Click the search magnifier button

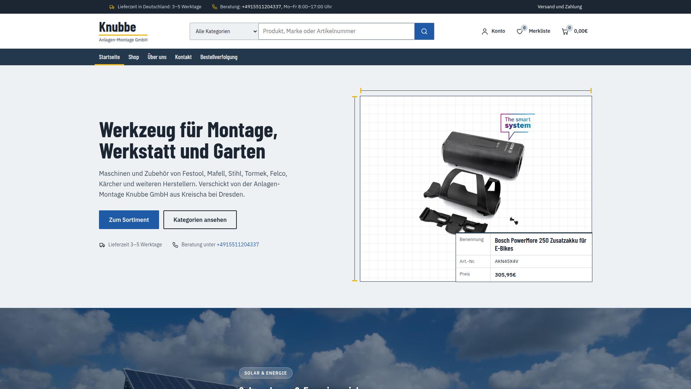[424, 31]
